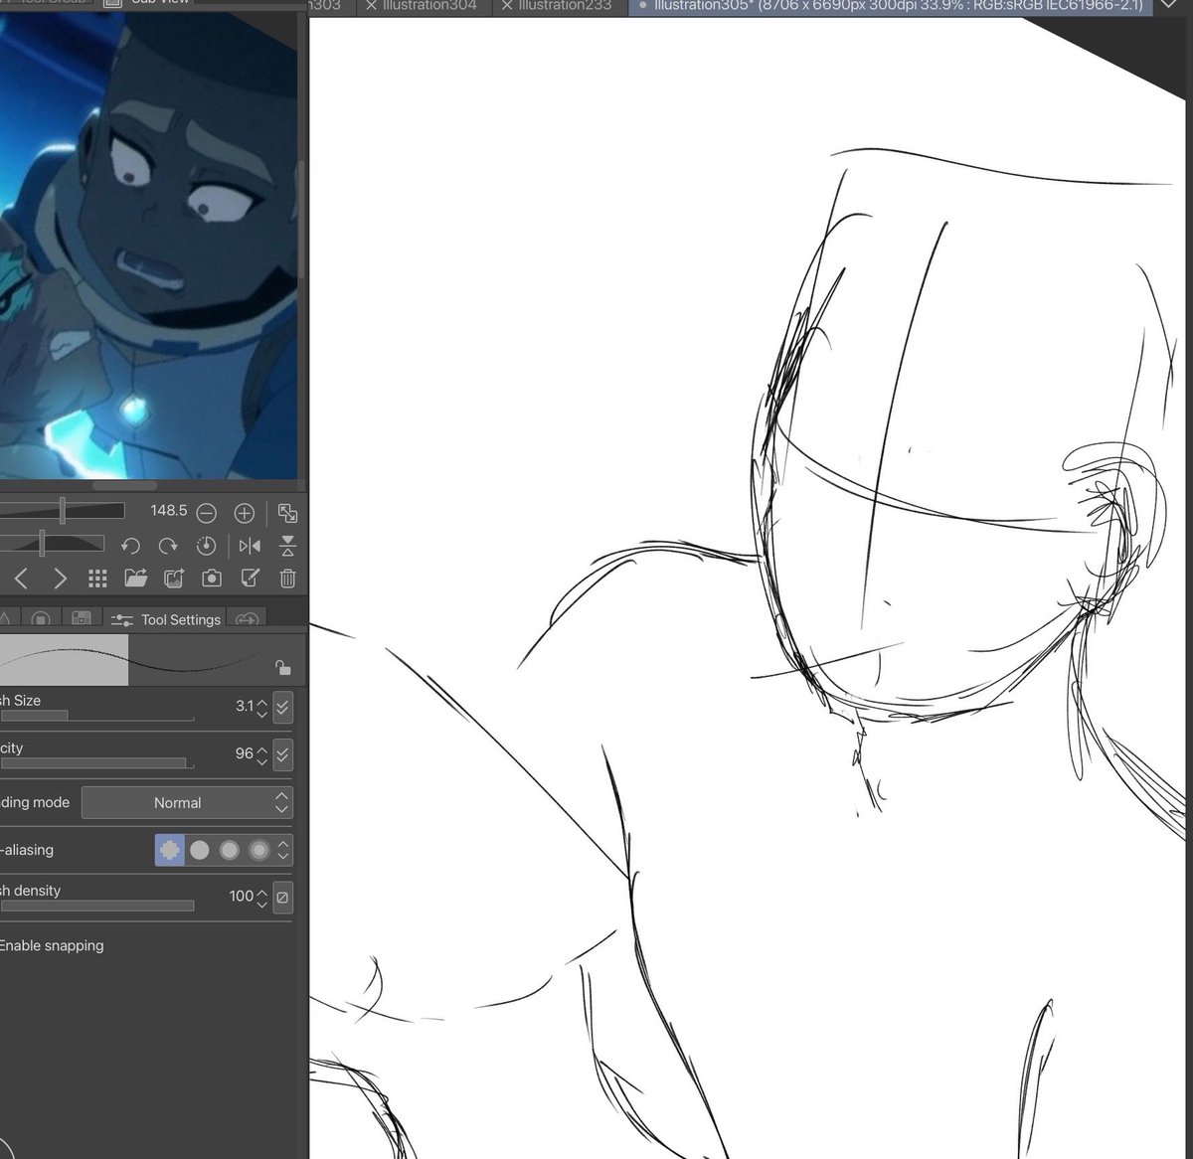The height and width of the screenshot is (1159, 1193).
Task: Show previous Sub View image
Action: point(22,579)
